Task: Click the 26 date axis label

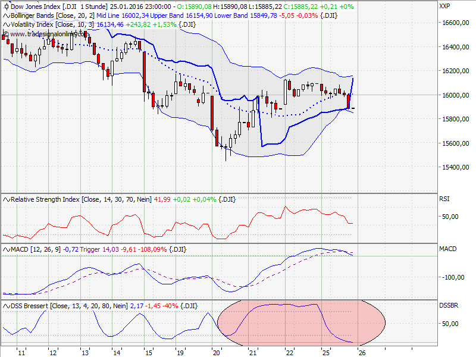Action: pyautogui.click(x=363, y=351)
